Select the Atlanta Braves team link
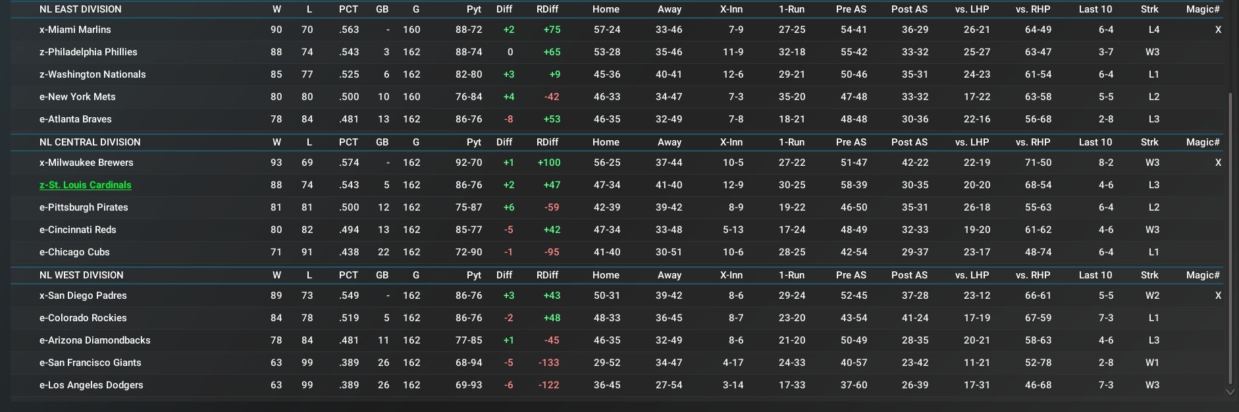1239x412 pixels. 75,119
